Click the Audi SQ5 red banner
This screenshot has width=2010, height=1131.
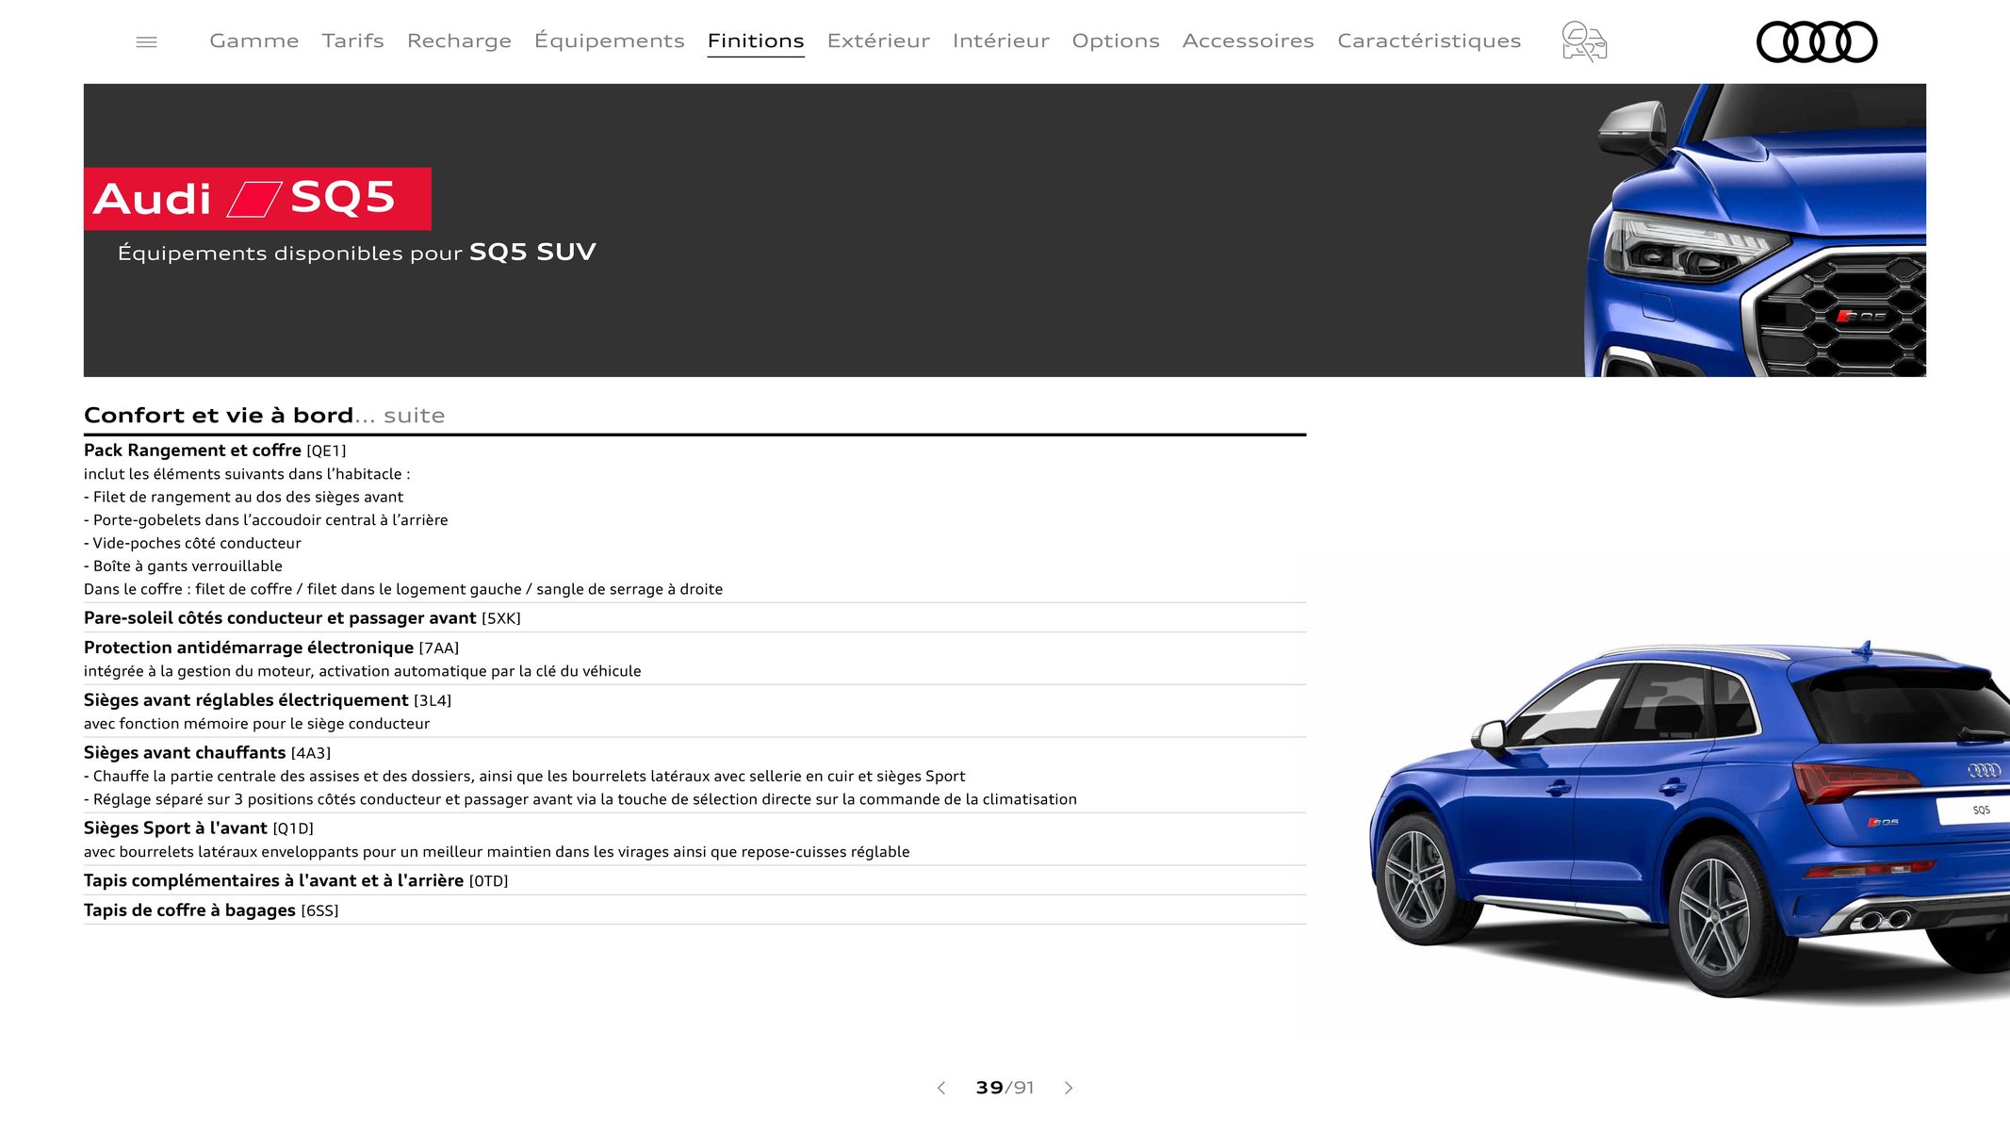click(x=257, y=199)
